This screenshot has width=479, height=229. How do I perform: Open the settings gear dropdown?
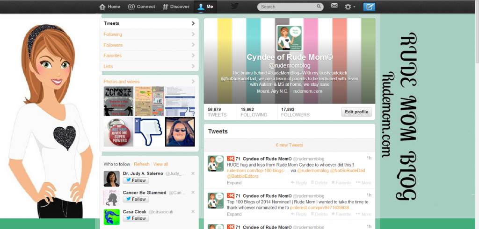[x=350, y=7]
